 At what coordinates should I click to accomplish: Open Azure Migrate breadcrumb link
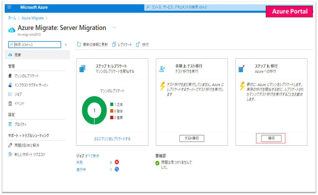pyautogui.click(x=33, y=18)
